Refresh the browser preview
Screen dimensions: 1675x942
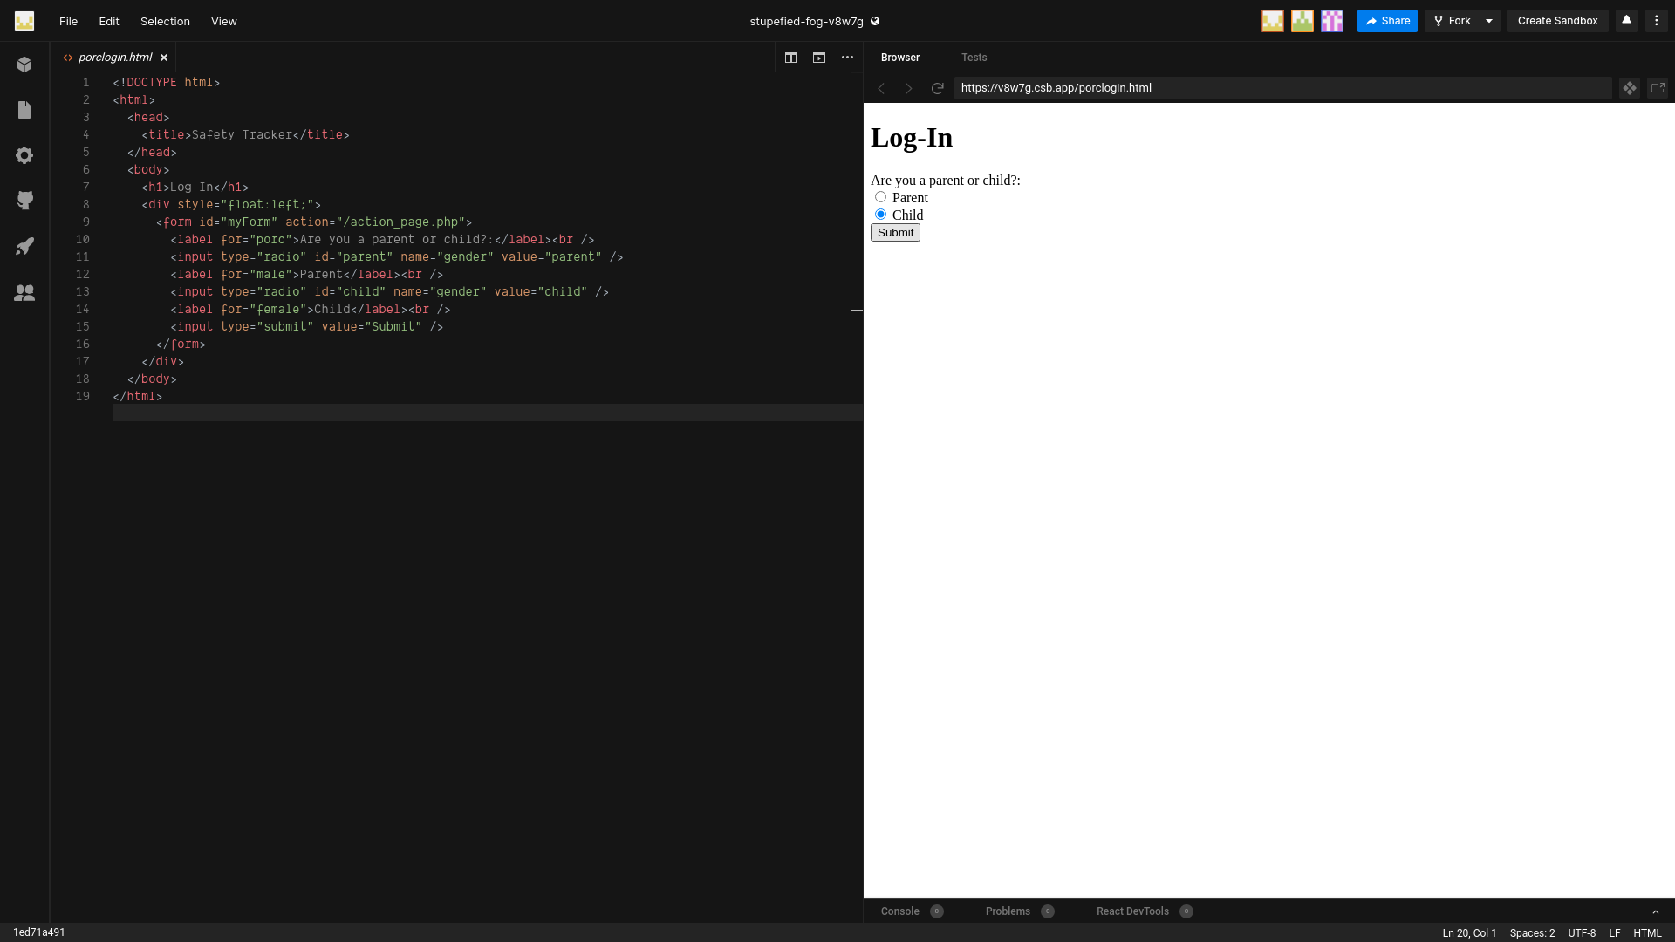[x=938, y=88]
